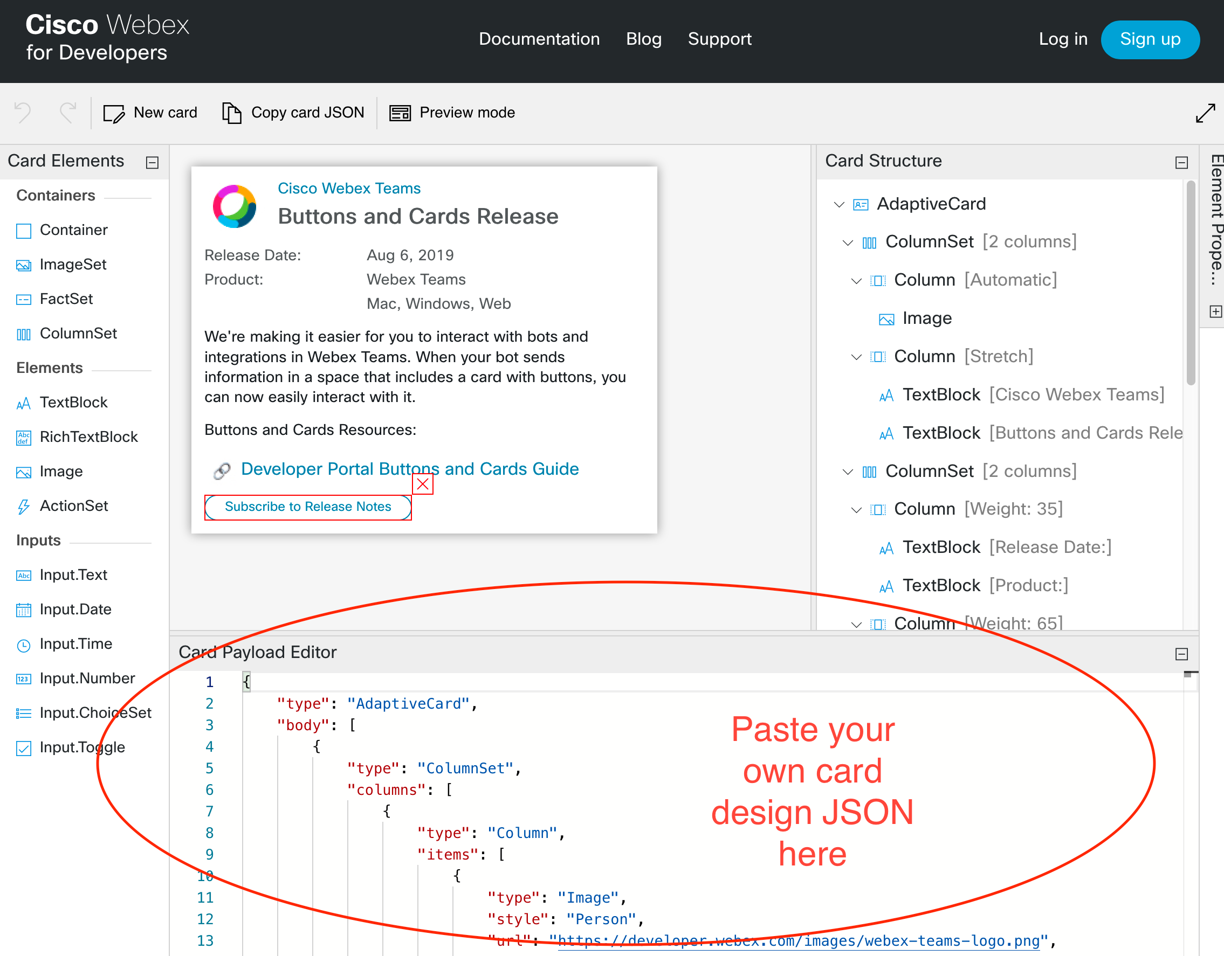This screenshot has width=1224, height=956.
Task: Click the collapse Card Payload Editor icon
Action: coord(1182,652)
